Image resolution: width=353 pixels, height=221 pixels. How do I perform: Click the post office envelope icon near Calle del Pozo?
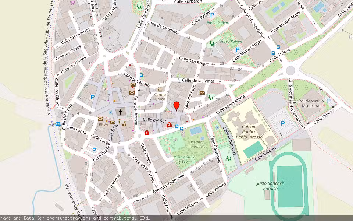(x=202, y=93)
